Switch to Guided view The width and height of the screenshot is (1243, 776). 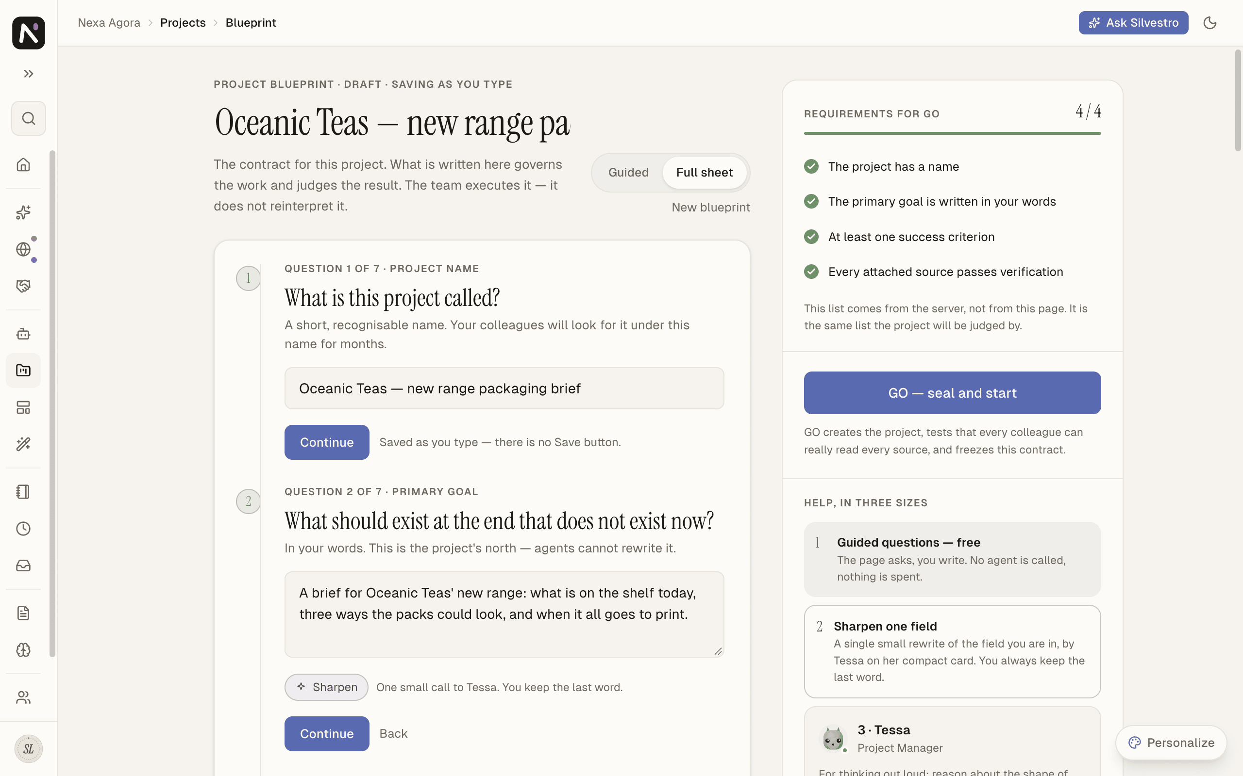pos(628,173)
